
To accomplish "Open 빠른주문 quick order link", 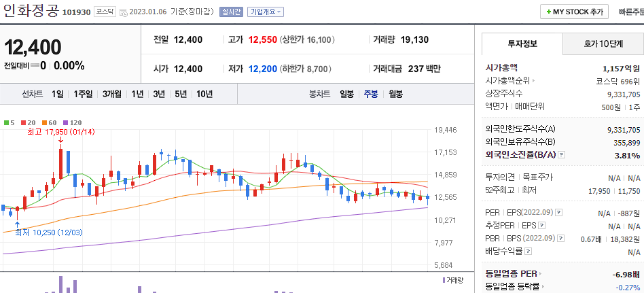I will 631,12.
